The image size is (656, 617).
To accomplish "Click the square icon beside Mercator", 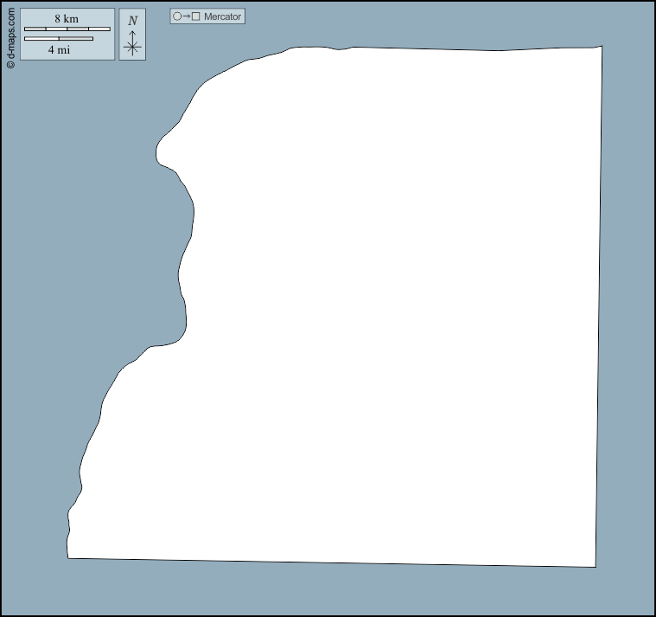I will (196, 16).
